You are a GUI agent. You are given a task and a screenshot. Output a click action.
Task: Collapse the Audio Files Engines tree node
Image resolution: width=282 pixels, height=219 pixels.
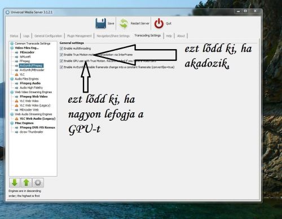12,79
